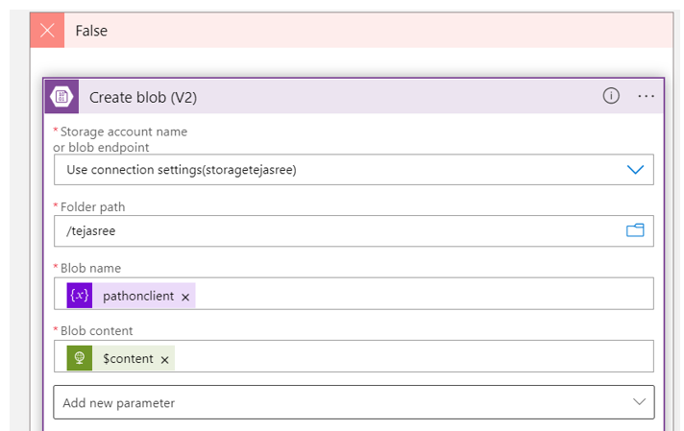Click the False branch header label
The width and height of the screenshot is (684, 431).
[x=91, y=31]
